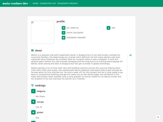Click the SOFIA, BULGARIA text
The height and width of the screenshot is (122, 163).
pyautogui.click(x=75, y=33)
